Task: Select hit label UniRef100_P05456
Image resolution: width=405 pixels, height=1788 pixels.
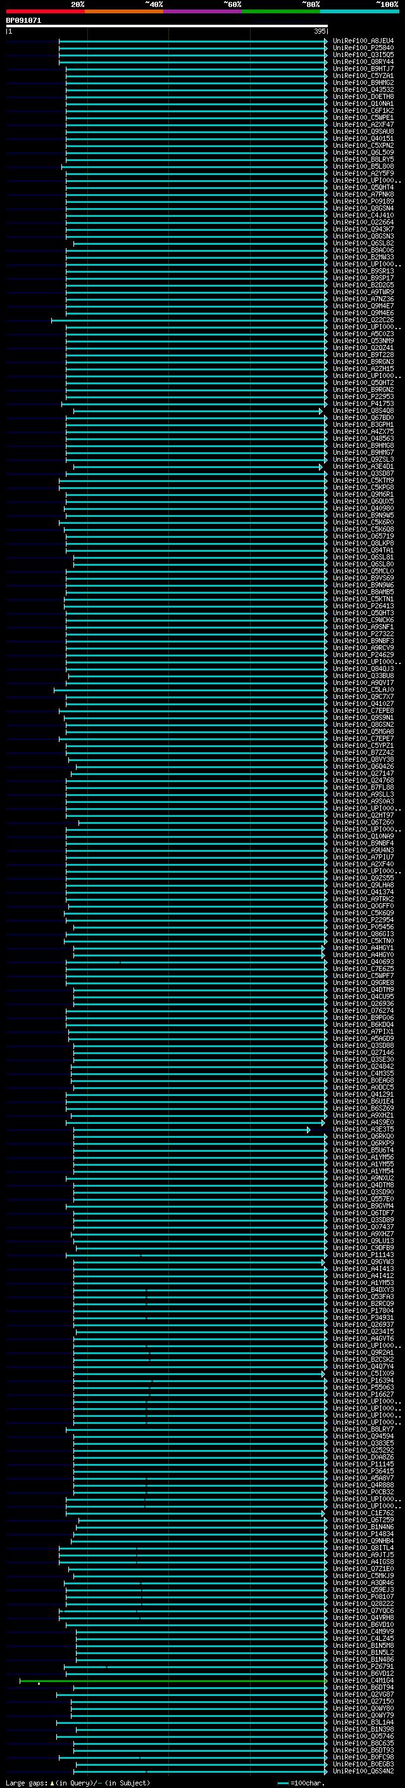Action: 363,927
